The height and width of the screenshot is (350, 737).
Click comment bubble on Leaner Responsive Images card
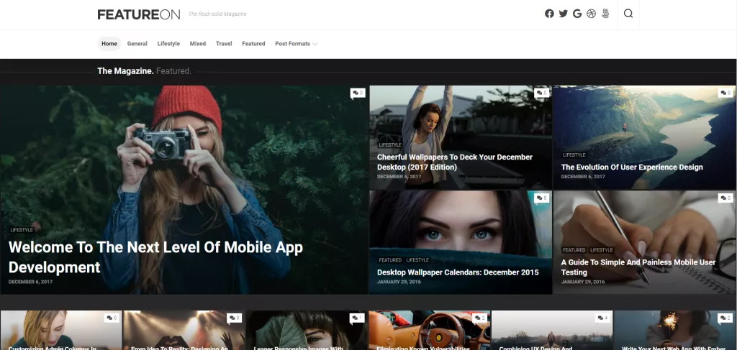click(x=357, y=318)
